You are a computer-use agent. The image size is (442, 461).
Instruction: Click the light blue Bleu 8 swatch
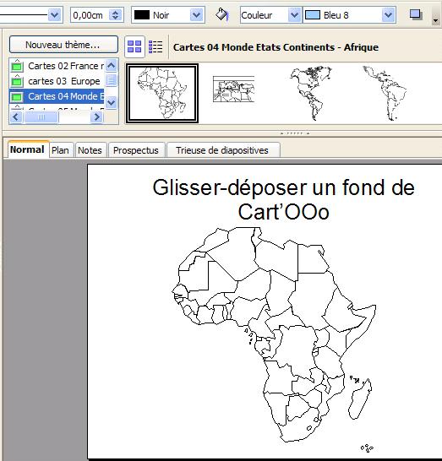313,14
